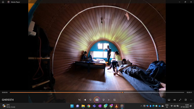Open the battery status tray icon
194x109 pixels.
pyautogui.click(x=178, y=106)
